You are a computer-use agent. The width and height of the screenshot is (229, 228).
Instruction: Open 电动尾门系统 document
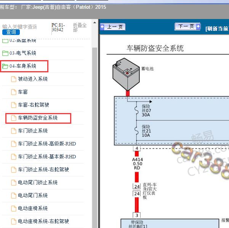33,195
